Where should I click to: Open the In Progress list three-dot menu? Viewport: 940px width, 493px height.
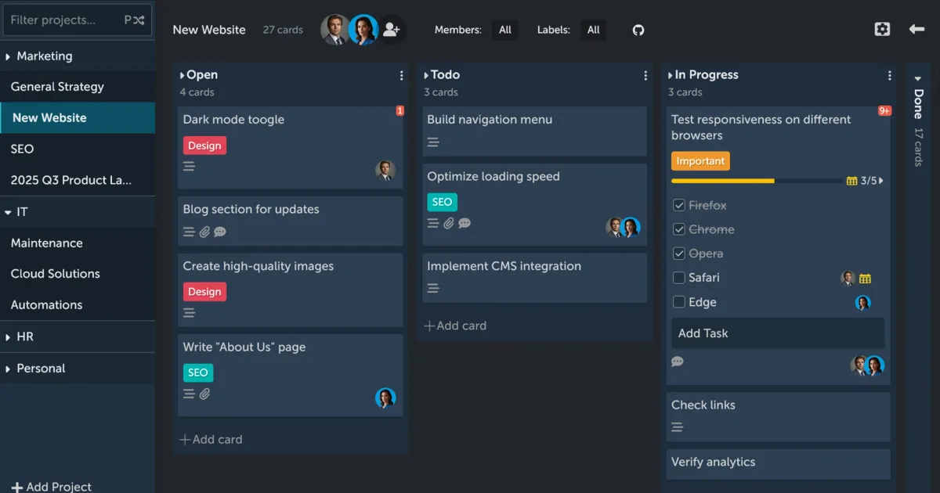pyautogui.click(x=889, y=76)
